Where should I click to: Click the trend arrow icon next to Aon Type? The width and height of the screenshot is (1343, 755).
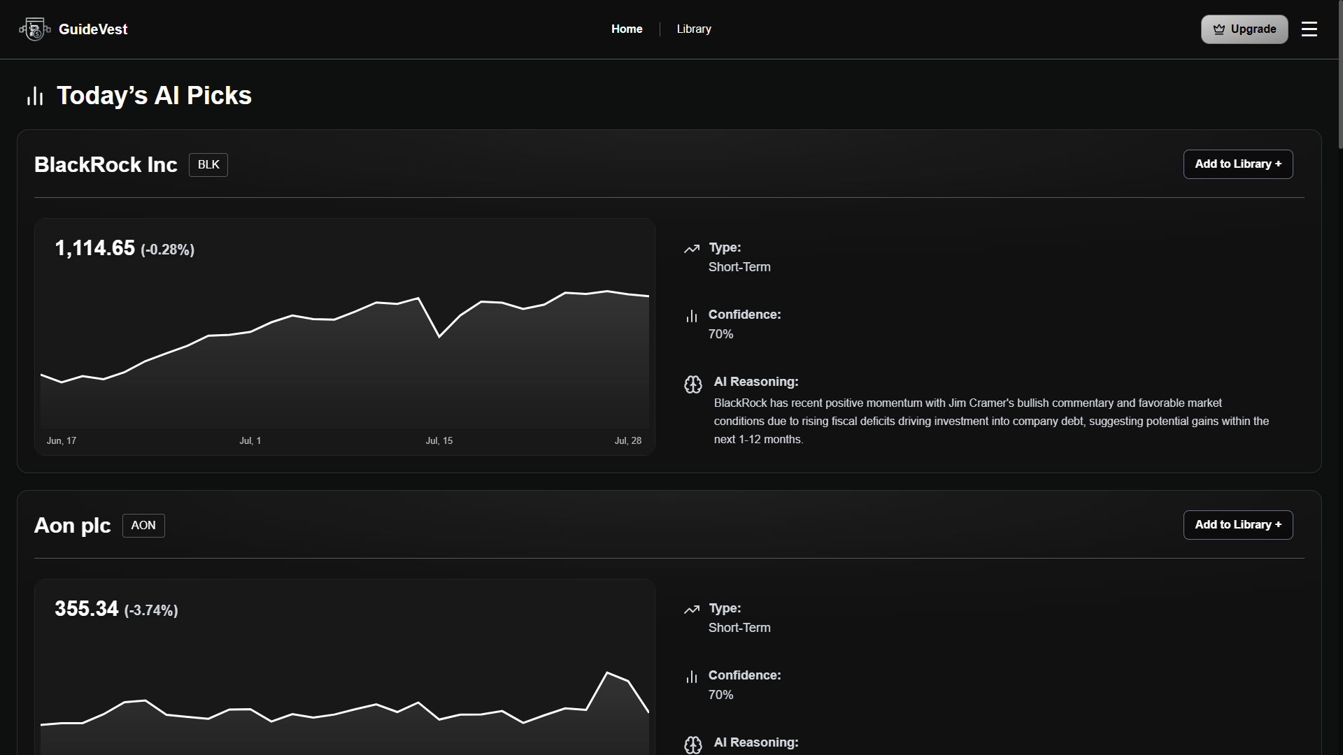tap(692, 610)
